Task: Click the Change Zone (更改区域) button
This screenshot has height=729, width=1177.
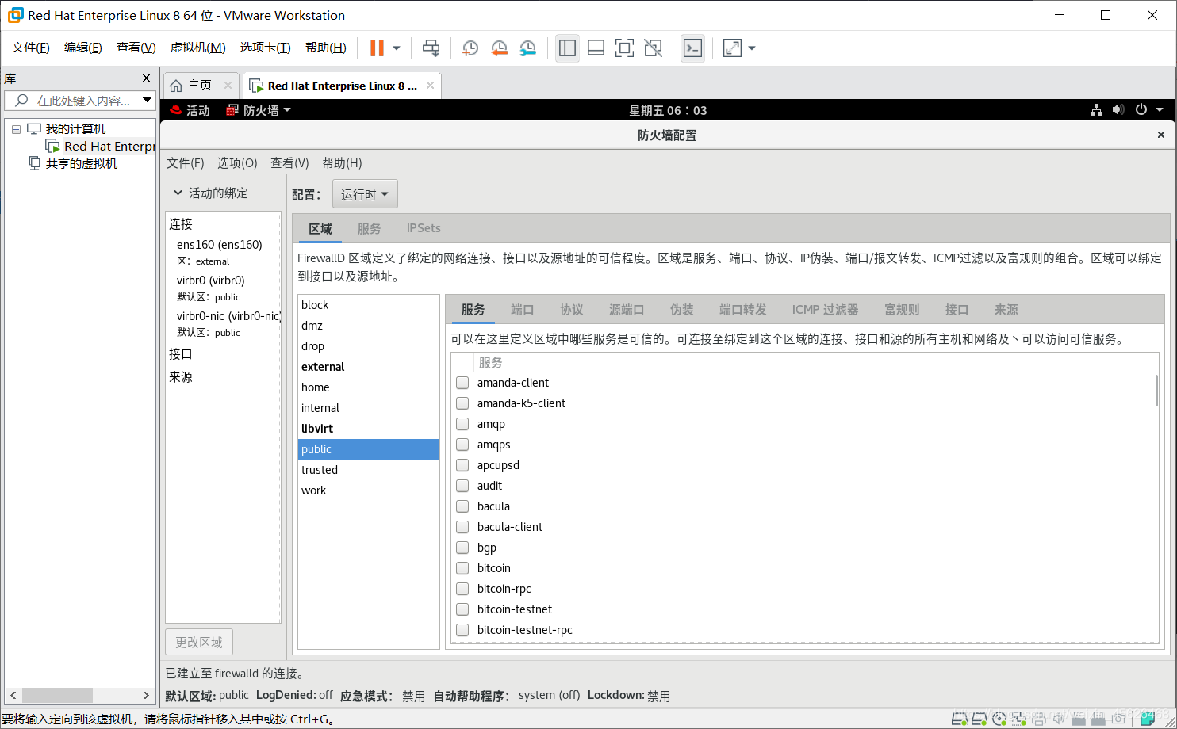Action: [199, 642]
